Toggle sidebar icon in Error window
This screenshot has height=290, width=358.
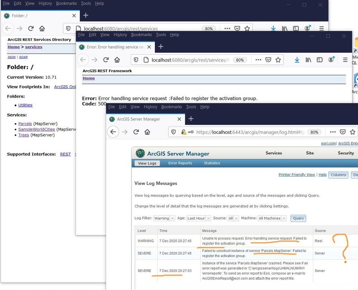tap(320, 60)
